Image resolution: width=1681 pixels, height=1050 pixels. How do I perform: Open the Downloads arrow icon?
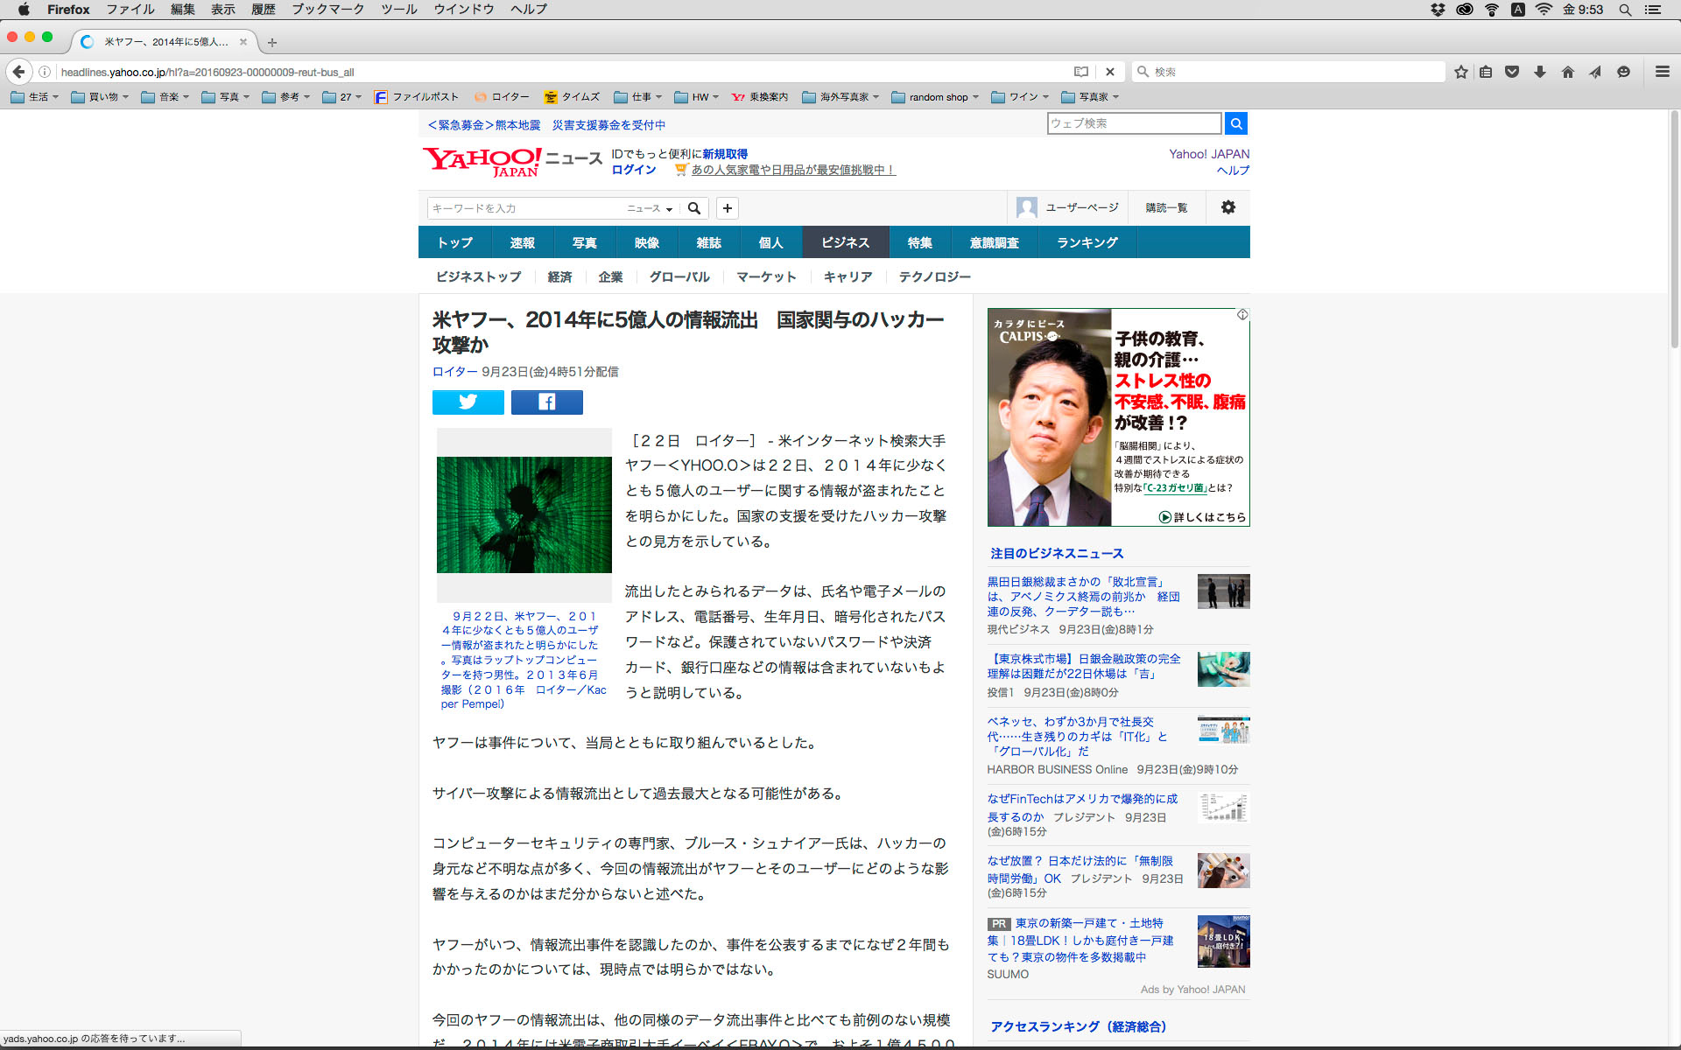tap(1540, 72)
